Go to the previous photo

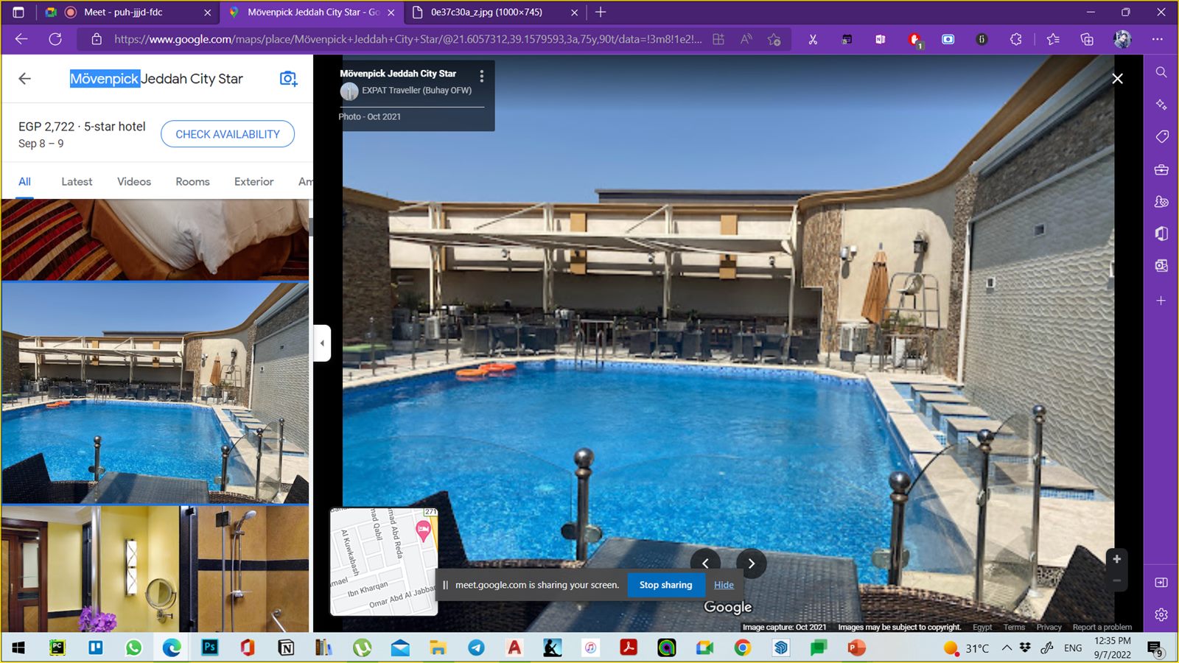[705, 564]
